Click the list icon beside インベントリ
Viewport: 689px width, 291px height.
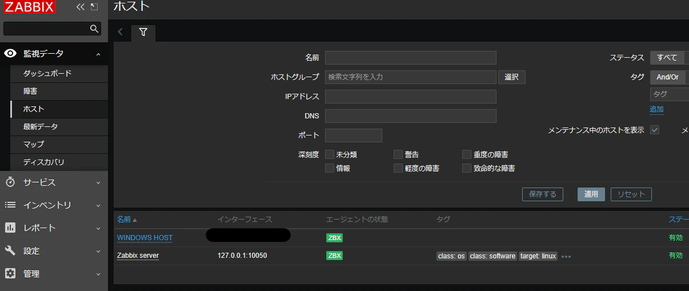10,205
